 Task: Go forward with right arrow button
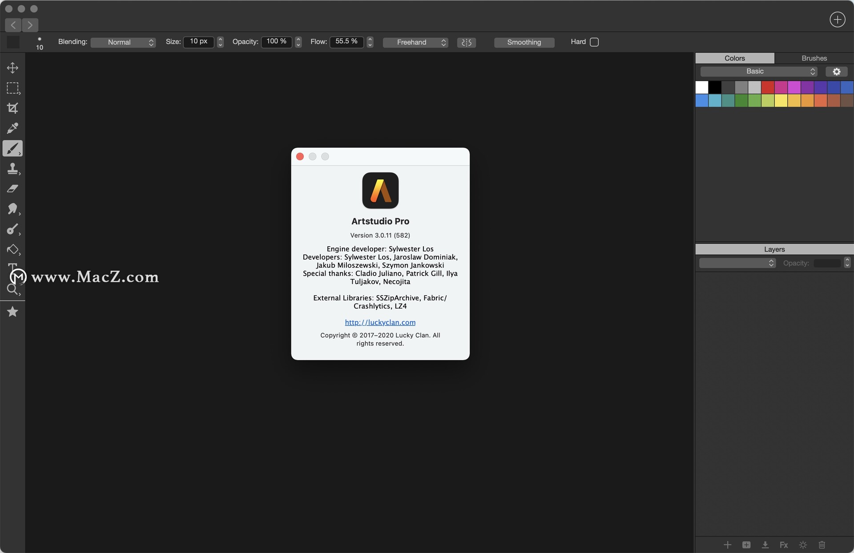coord(30,25)
